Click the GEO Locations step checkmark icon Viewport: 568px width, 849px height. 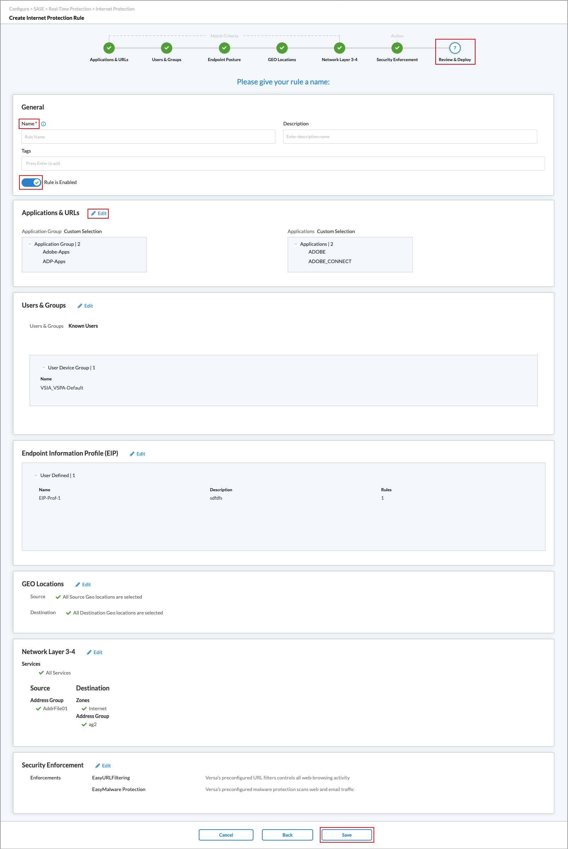(282, 48)
